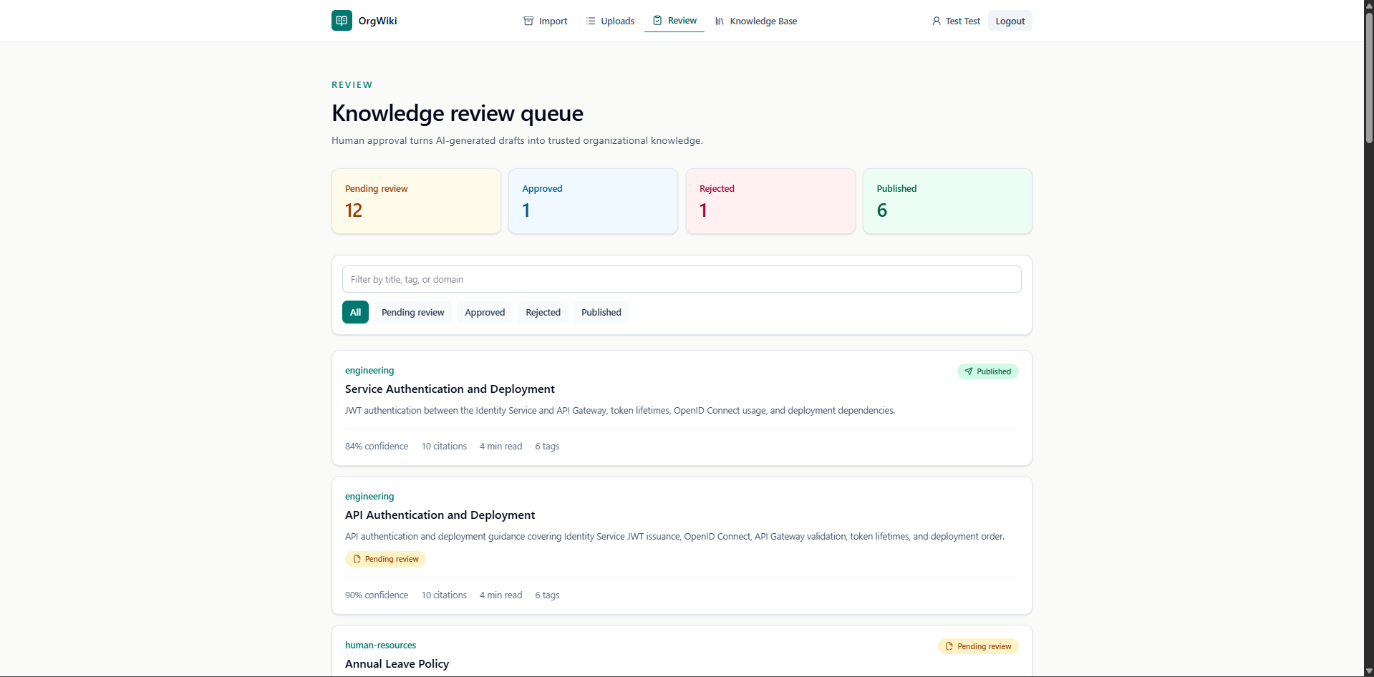The width and height of the screenshot is (1374, 677).
Task: Click the JWT authentication summary text
Action: (x=620, y=410)
